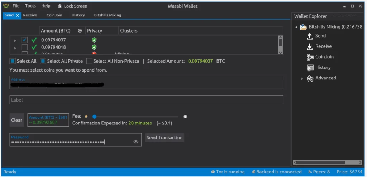
Task: Click the Clear button
Action: pos(16,120)
